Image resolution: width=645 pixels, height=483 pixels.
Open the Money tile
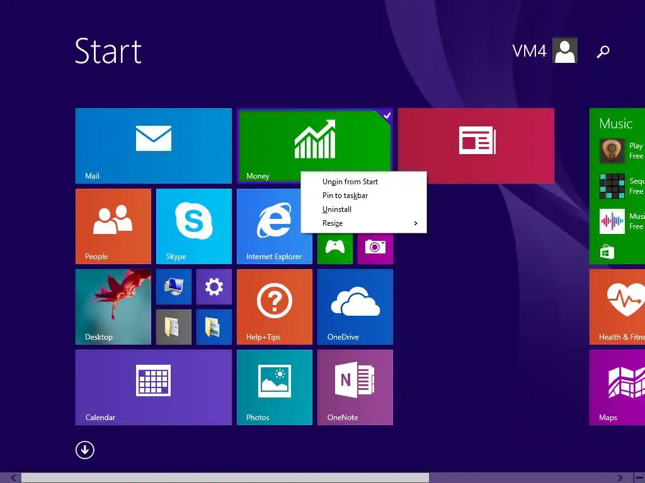click(315, 146)
